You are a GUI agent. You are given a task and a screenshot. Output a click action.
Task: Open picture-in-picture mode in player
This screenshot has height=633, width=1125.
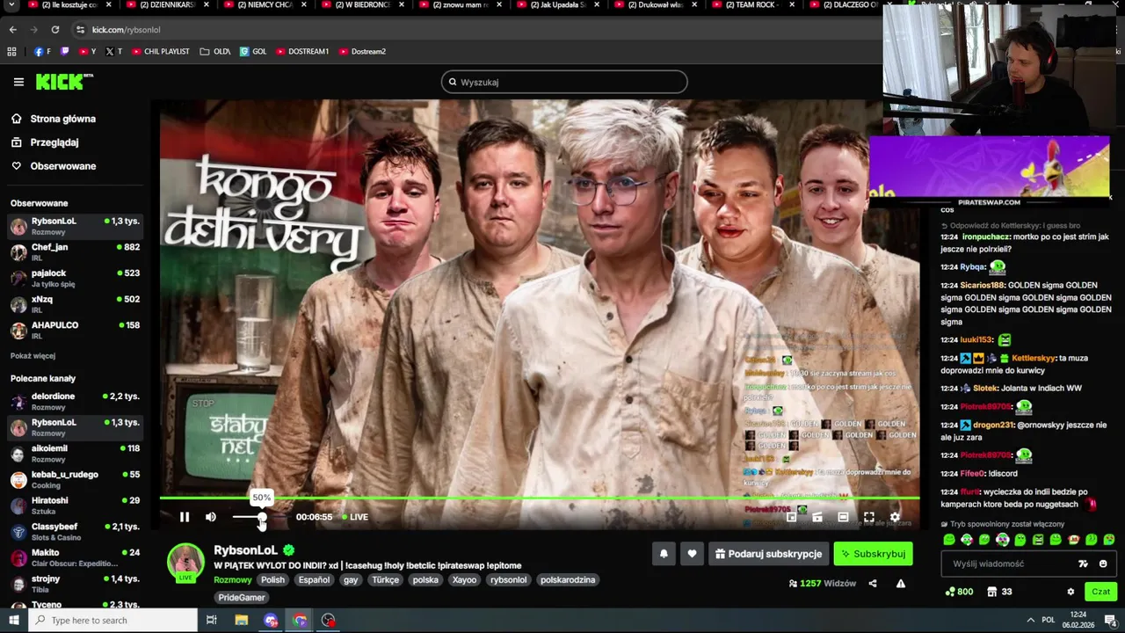point(791,517)
